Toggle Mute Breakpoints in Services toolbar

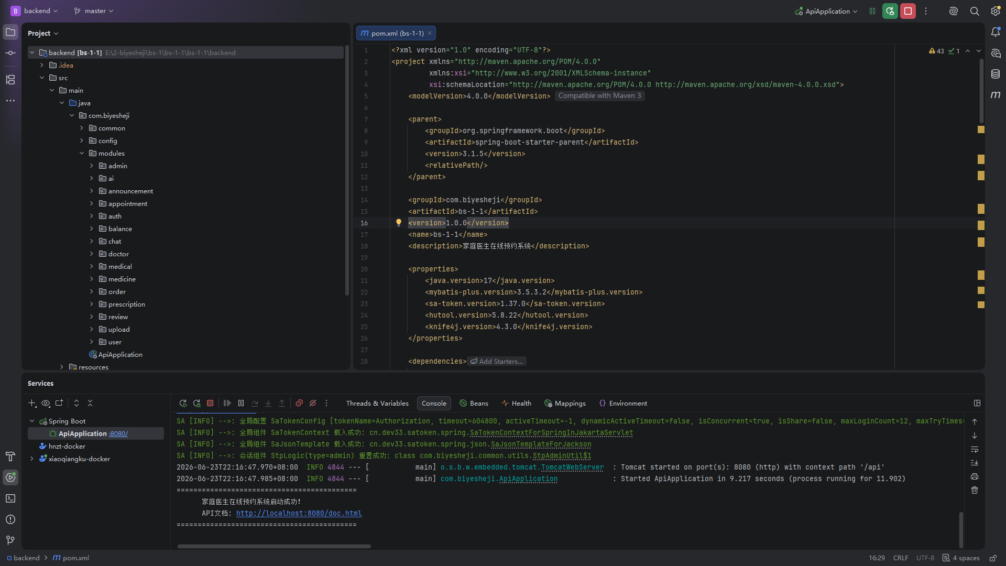[313, 403]
